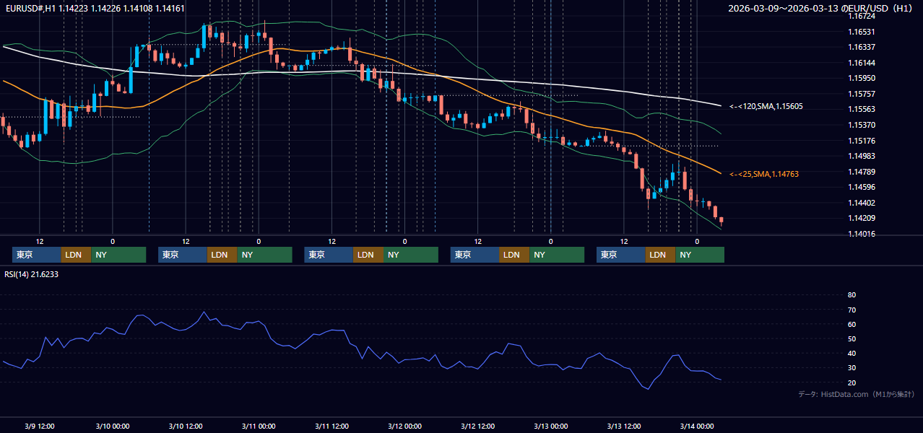Click the EURUSD#,H1 chart title text

click(x=95, y=9)
